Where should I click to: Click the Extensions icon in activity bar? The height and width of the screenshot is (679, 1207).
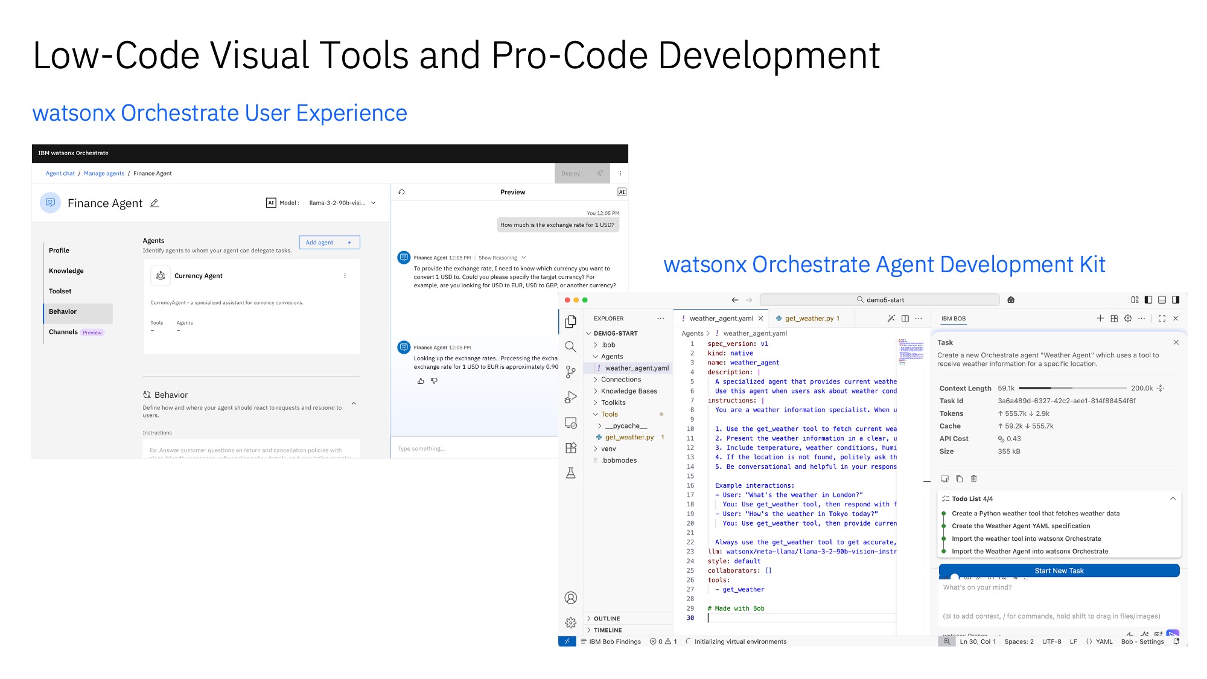[x=570, y=448]
